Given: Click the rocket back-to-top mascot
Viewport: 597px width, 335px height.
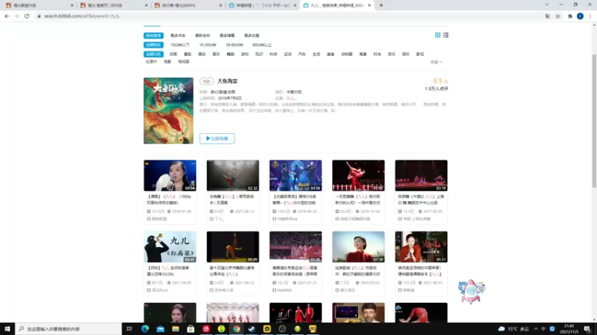Looking at the screenshot, I should pos(472,291).
